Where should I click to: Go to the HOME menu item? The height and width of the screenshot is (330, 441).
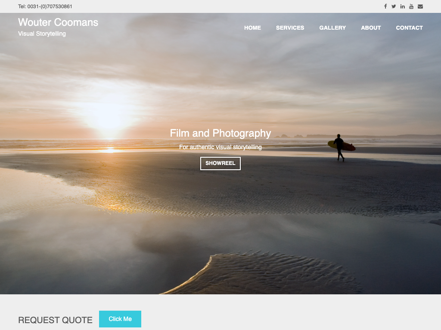point(252,28)
